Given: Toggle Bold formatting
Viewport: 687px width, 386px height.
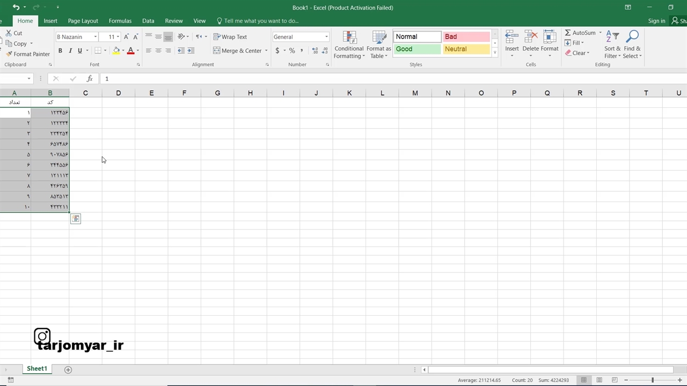Looking at the screenshot, I should [x=60, y=51].
